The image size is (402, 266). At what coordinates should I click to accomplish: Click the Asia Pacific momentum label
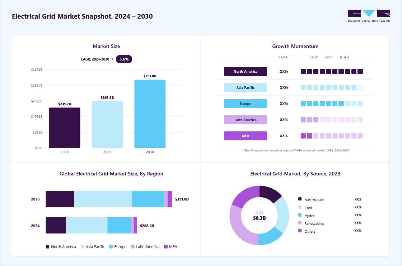[x=246, y=87]
